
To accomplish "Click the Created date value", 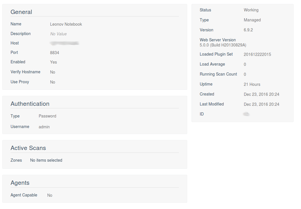I will 261,94.
